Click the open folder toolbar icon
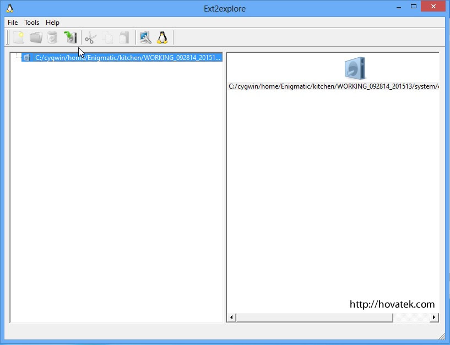This screenshot has height=345, width=450. tap(36, 37)
